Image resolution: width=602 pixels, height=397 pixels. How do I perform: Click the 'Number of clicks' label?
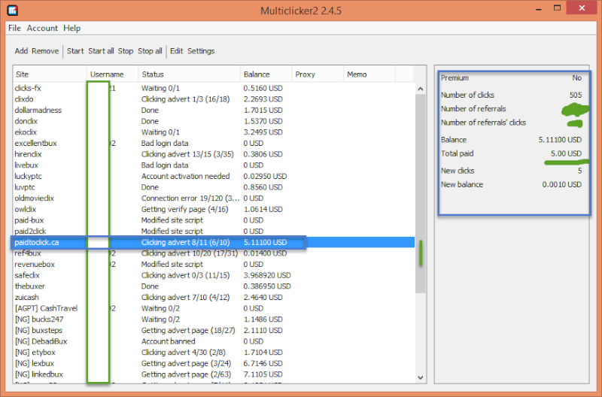pos(467,95)
